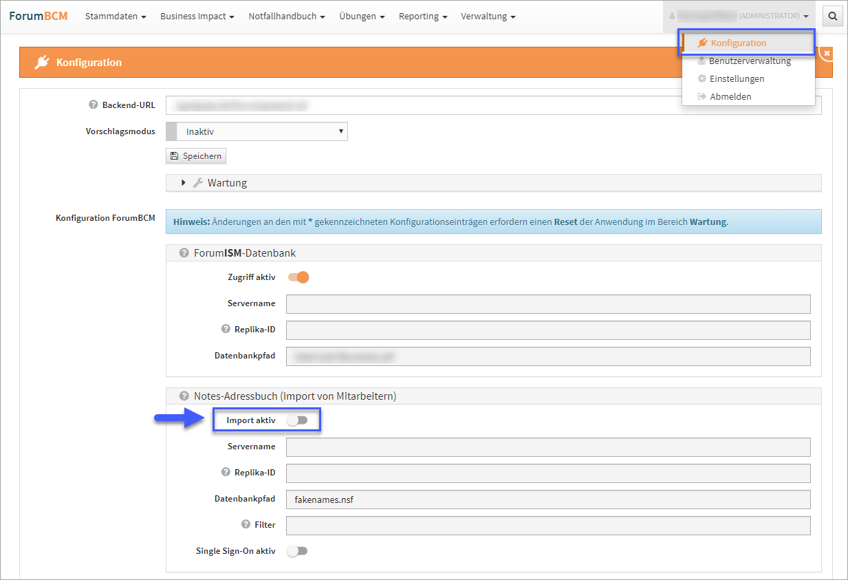
Task: Select Benutzerverwaltung from user menu
Action: click(x=749, y=61)
